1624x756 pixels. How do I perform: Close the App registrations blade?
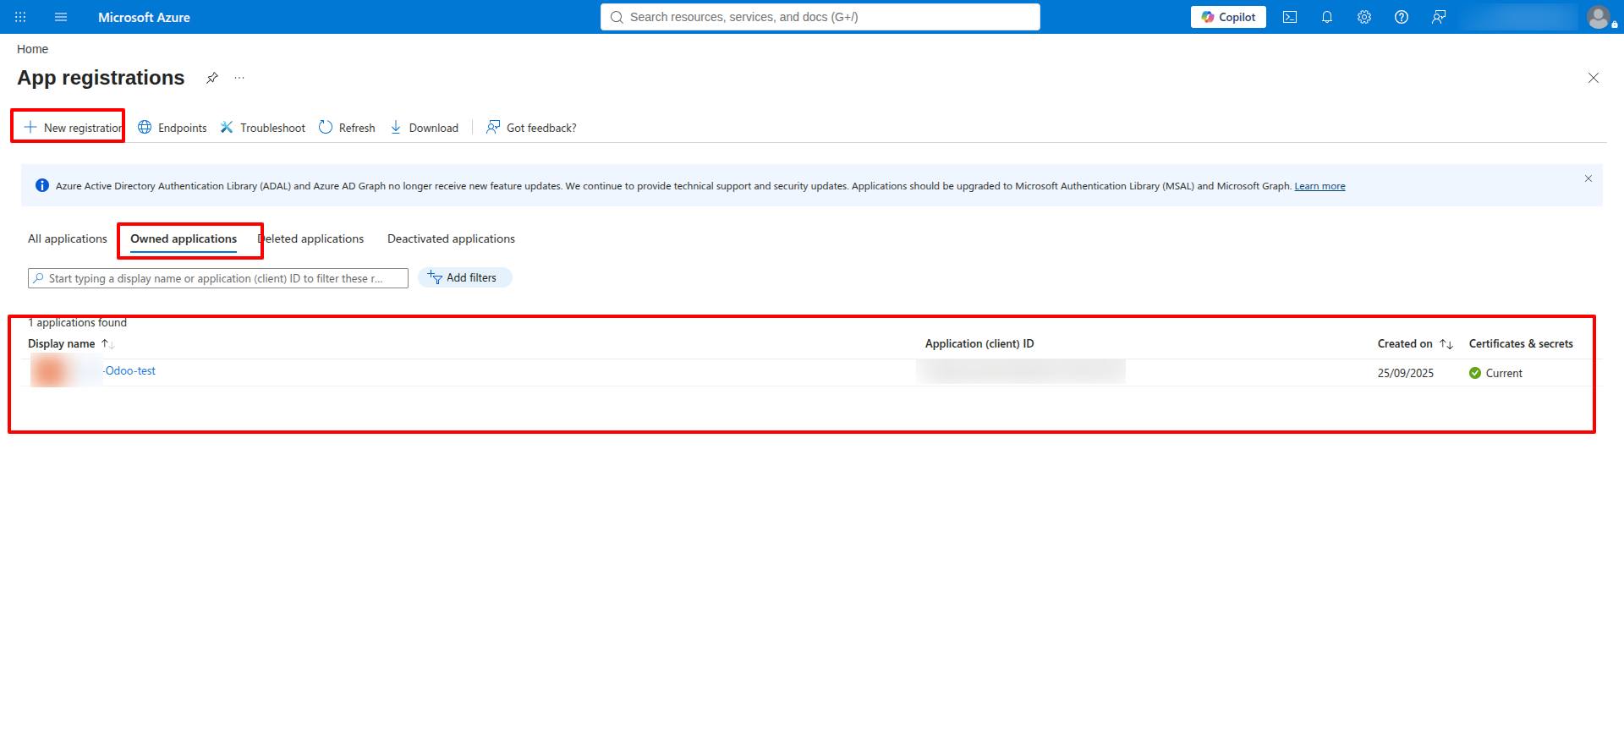(1594, 78)
